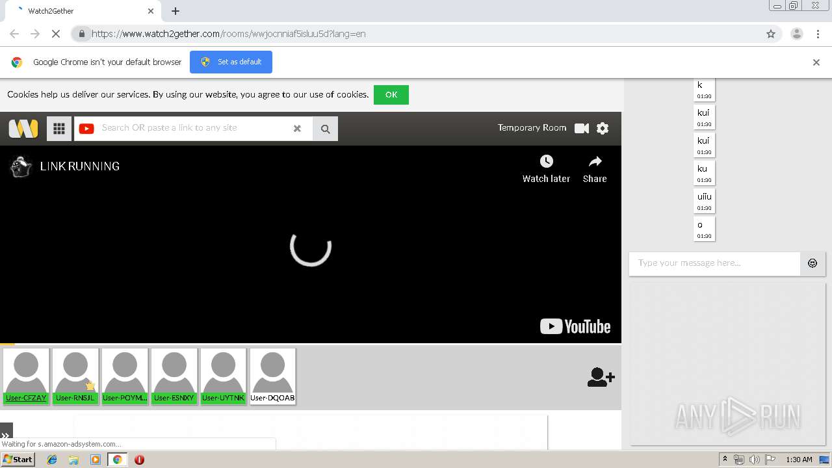Invite a user with add-person icon
This screenshot has height=468, width=832.
coord(601,377)
